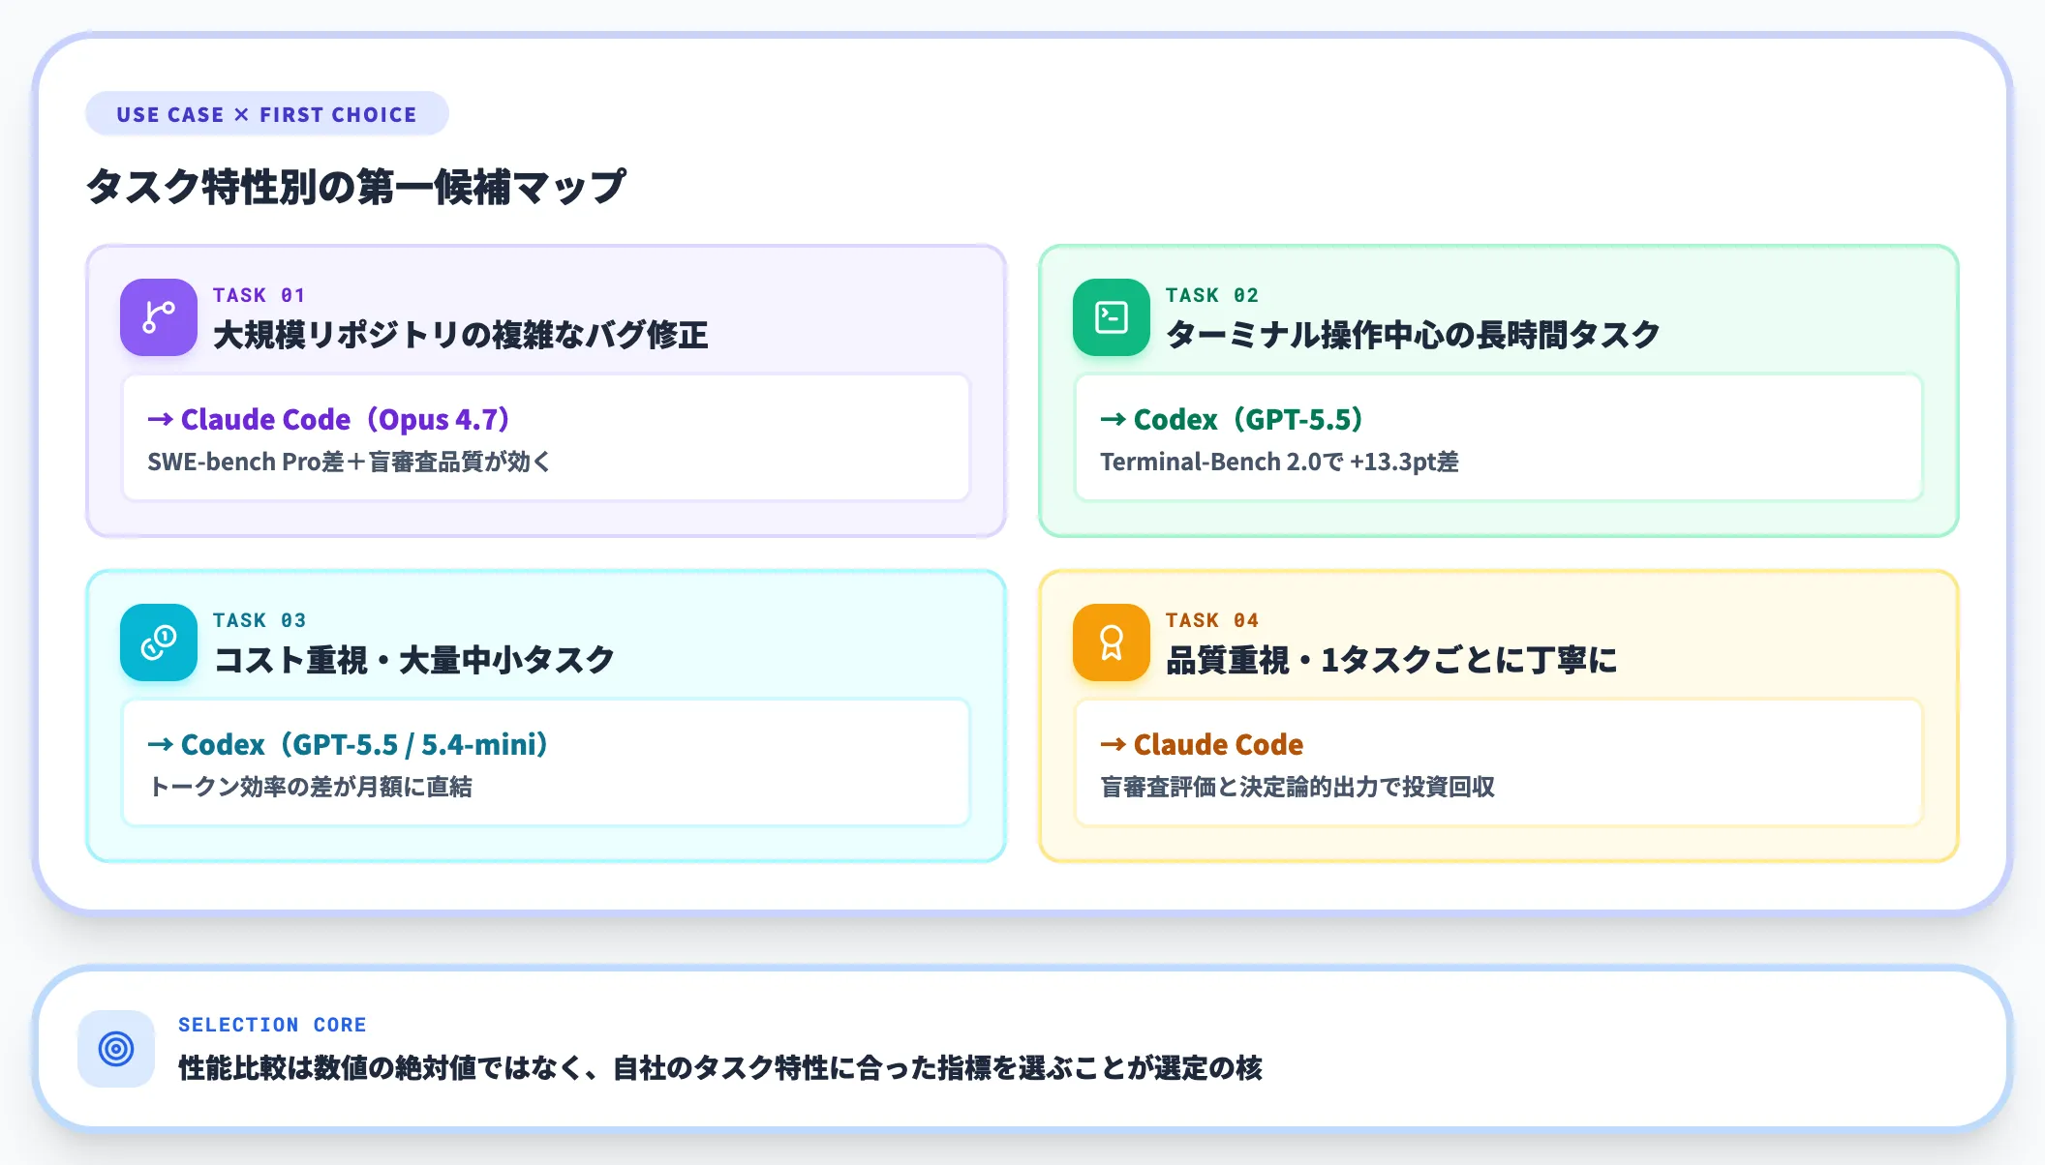The height and width of the screenshot is (1165, 2045).
Task: Click the title 品質重視・1タスクごとに丁寧に
Action: pyautogui.click(x=1391, y=660)
